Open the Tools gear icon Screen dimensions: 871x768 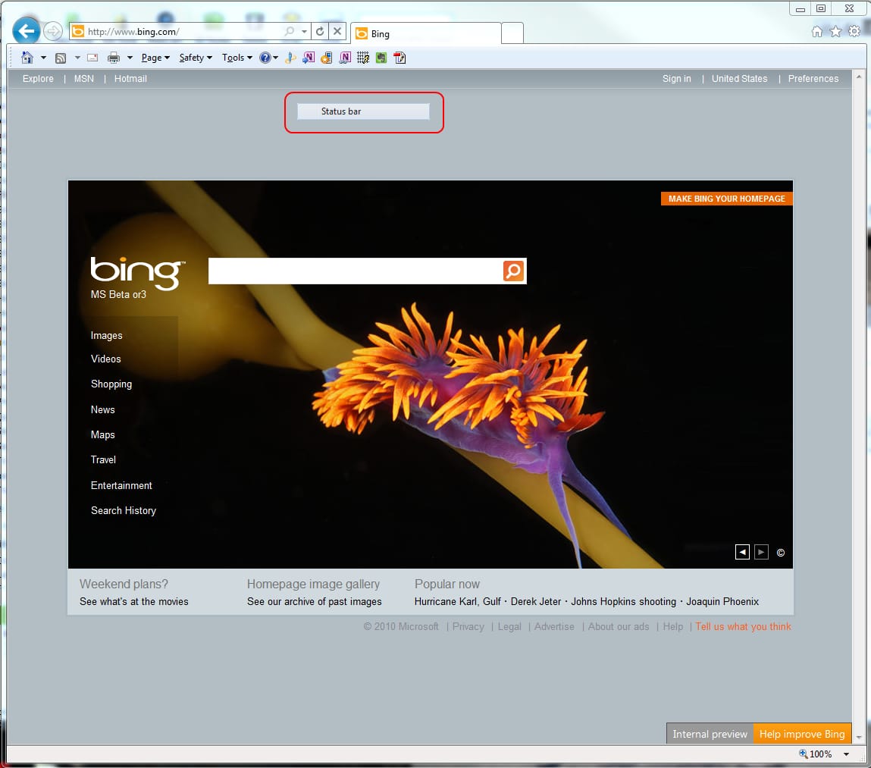click(854, 31)
